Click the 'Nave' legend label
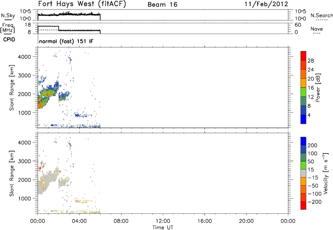Image resolution: width=333 pixels, height=230 pixels. pos(317,29)
